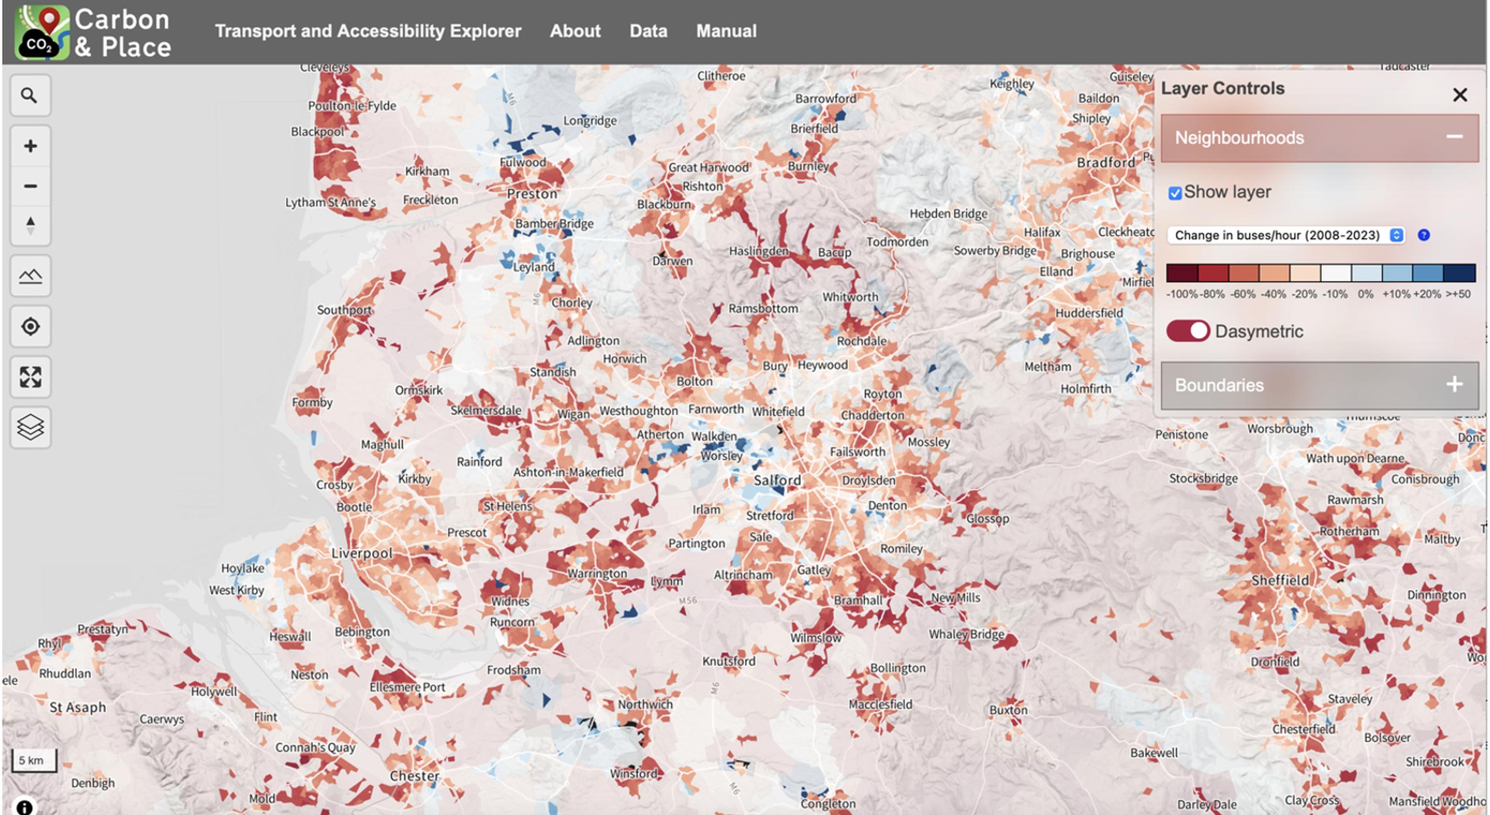Click the Glossop label on map
The height and width of the screenshot is (815, 1490).
tap(987, 519)
